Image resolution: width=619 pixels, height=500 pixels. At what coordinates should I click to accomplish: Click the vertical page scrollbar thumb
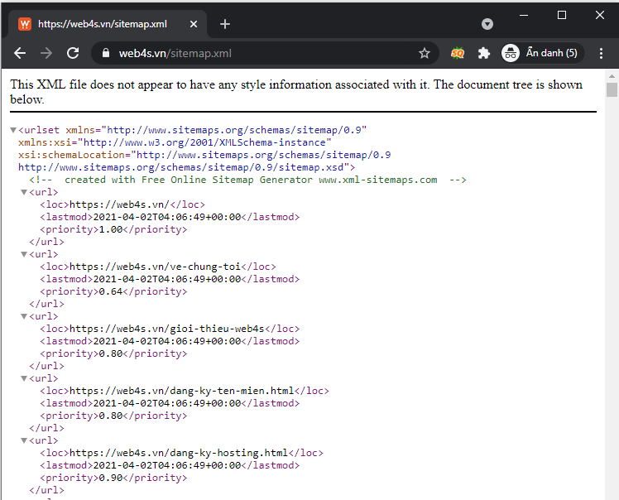(x=612, y=90)
